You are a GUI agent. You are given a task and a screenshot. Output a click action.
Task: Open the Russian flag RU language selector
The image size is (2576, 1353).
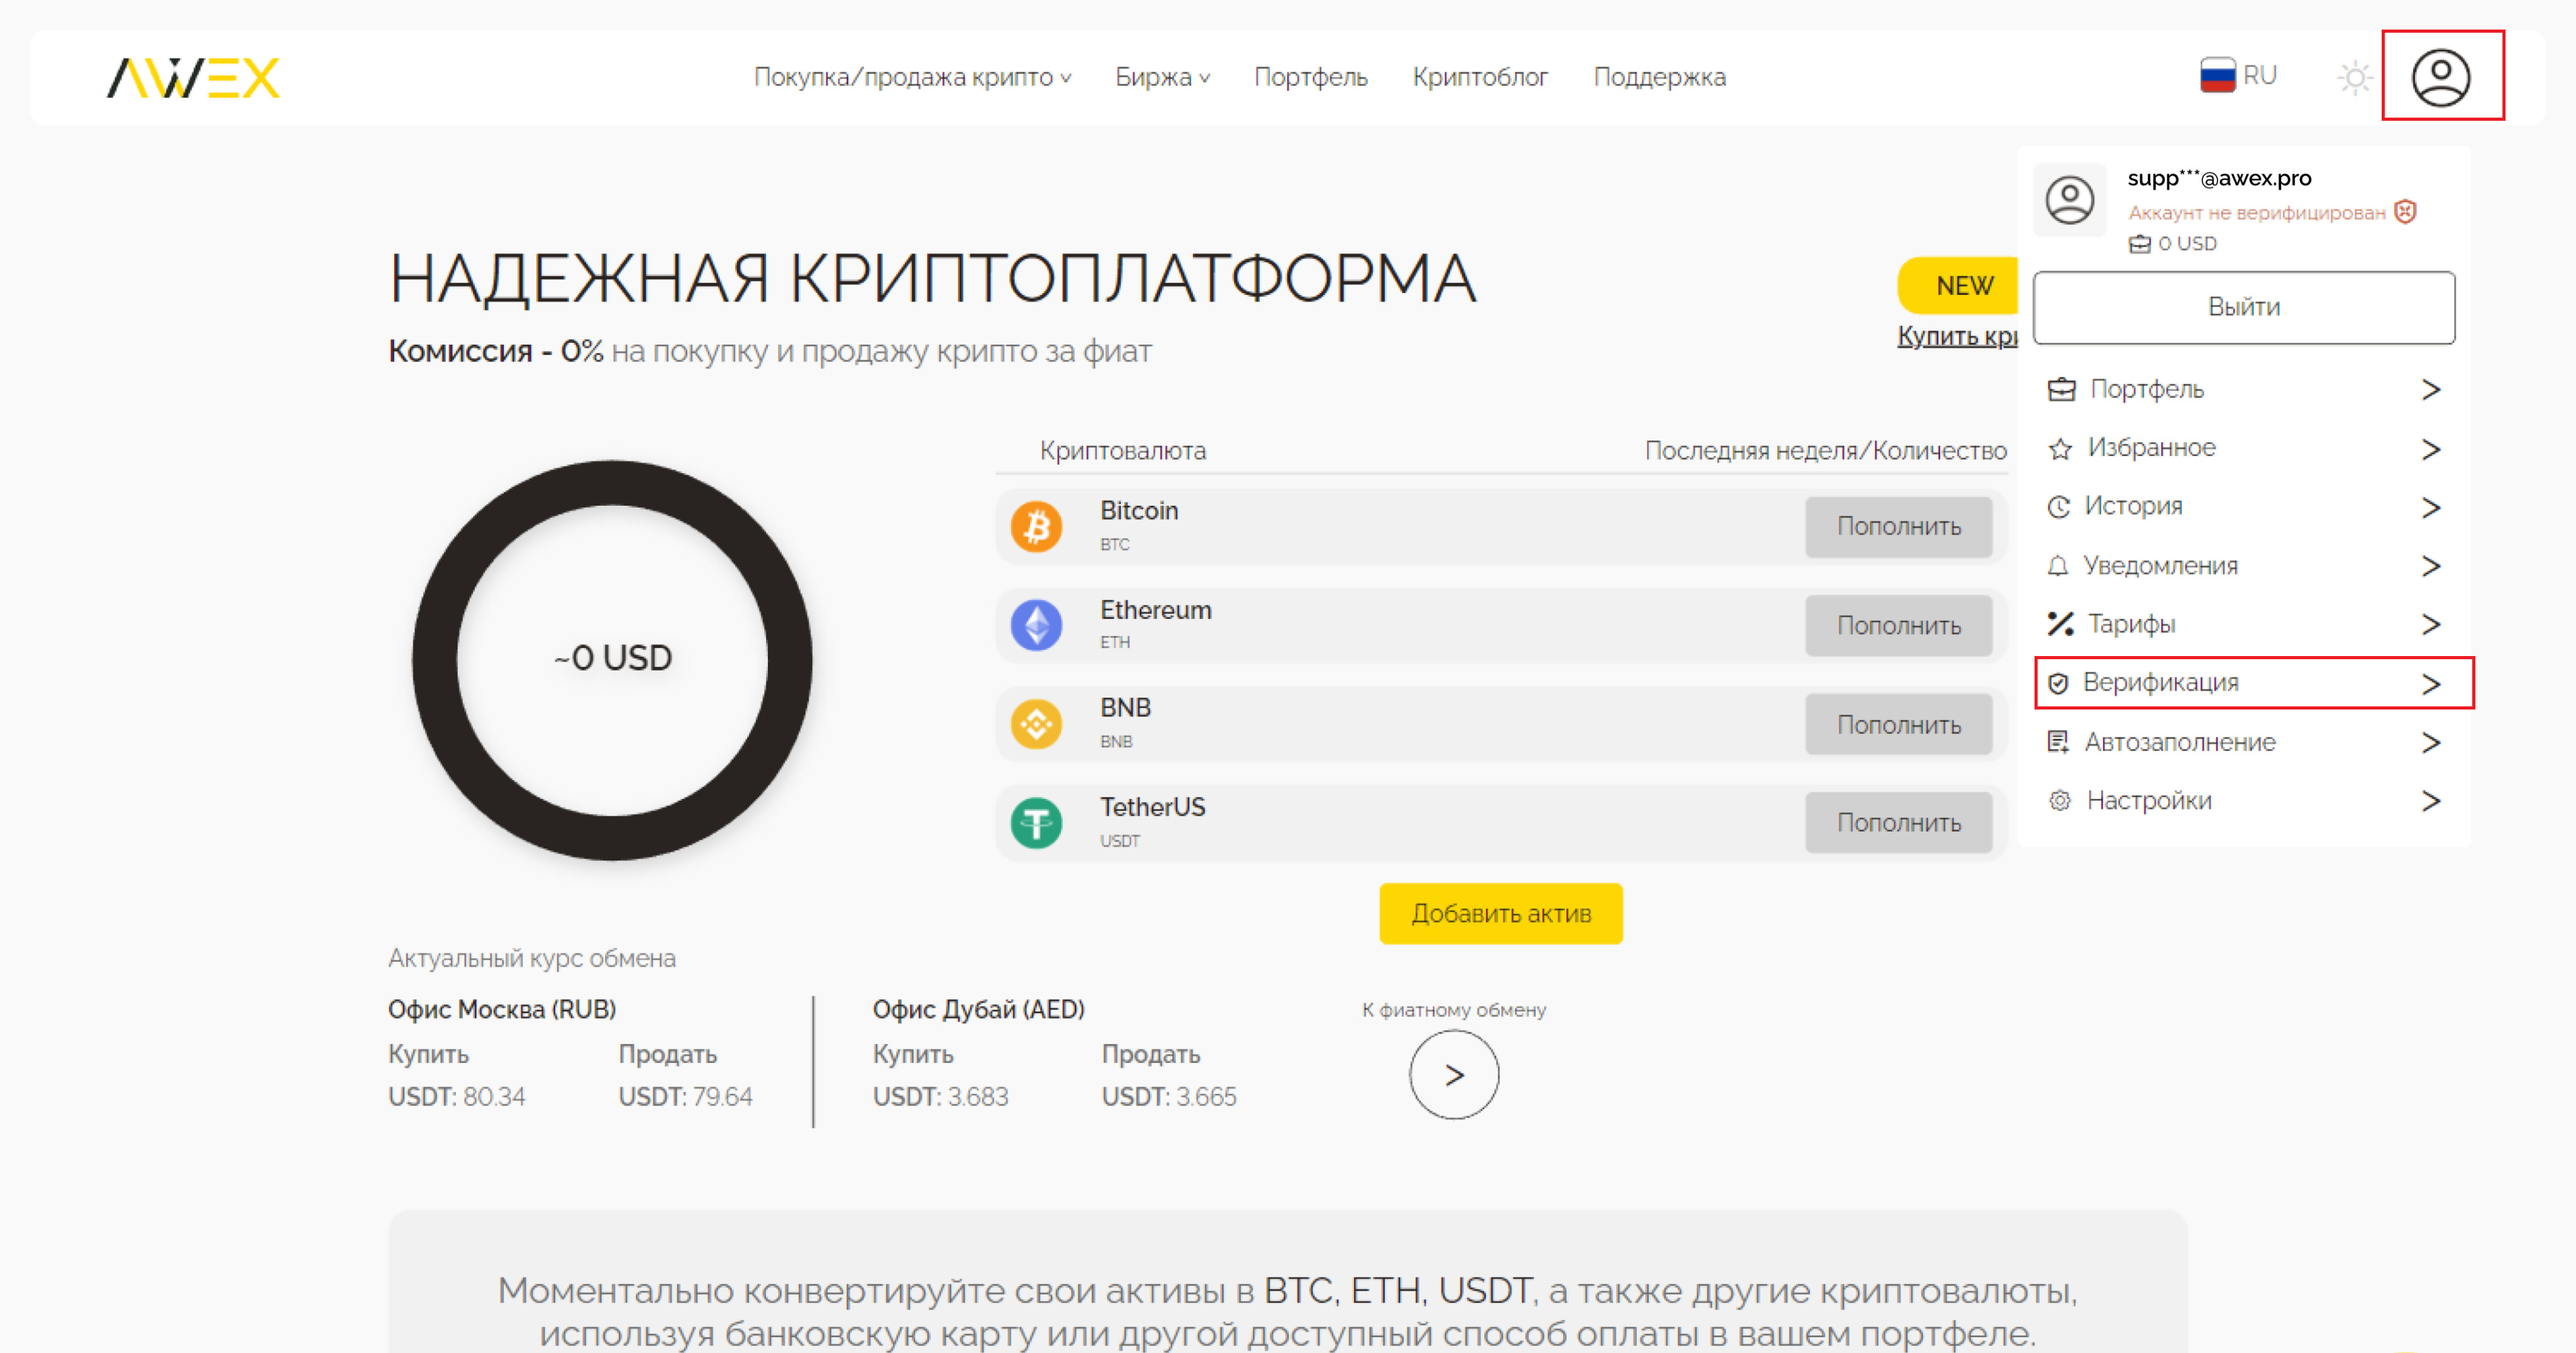[x=2238, y=76]
